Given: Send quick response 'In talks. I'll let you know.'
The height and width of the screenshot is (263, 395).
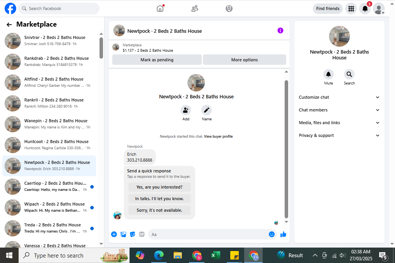Looking at the screenshot, I should pos(159,199).
